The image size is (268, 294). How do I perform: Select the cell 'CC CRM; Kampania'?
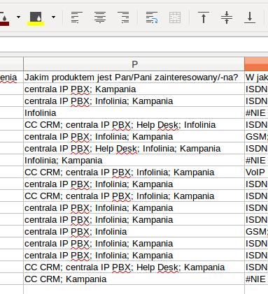(x=134, y=279)
